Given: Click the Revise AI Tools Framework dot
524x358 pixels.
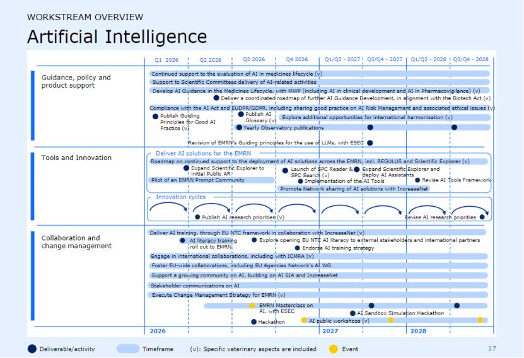Looking at the screenshot, I should [417, 180].
